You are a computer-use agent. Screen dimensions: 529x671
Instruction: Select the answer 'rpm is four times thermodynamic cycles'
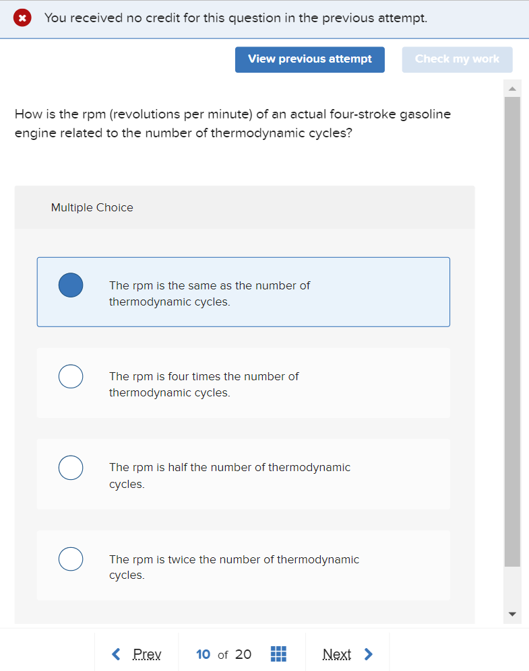(x=71, y=376)
